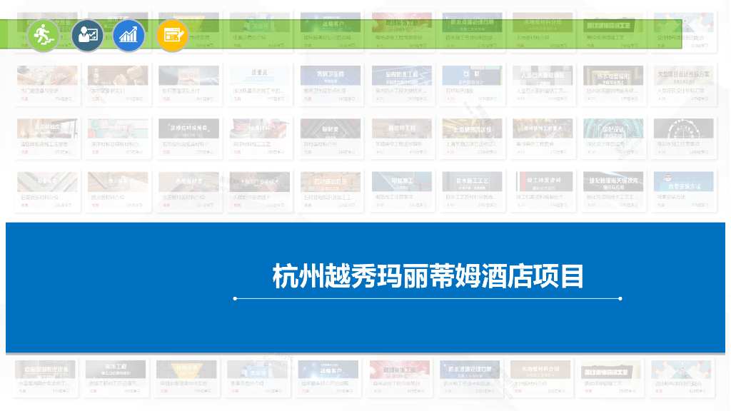Image resolution: width=731 pixels, height=411 pixels.
Task: Open the 玻化砖湿贴关键技术 course card
Action: (x=613, y=191)
